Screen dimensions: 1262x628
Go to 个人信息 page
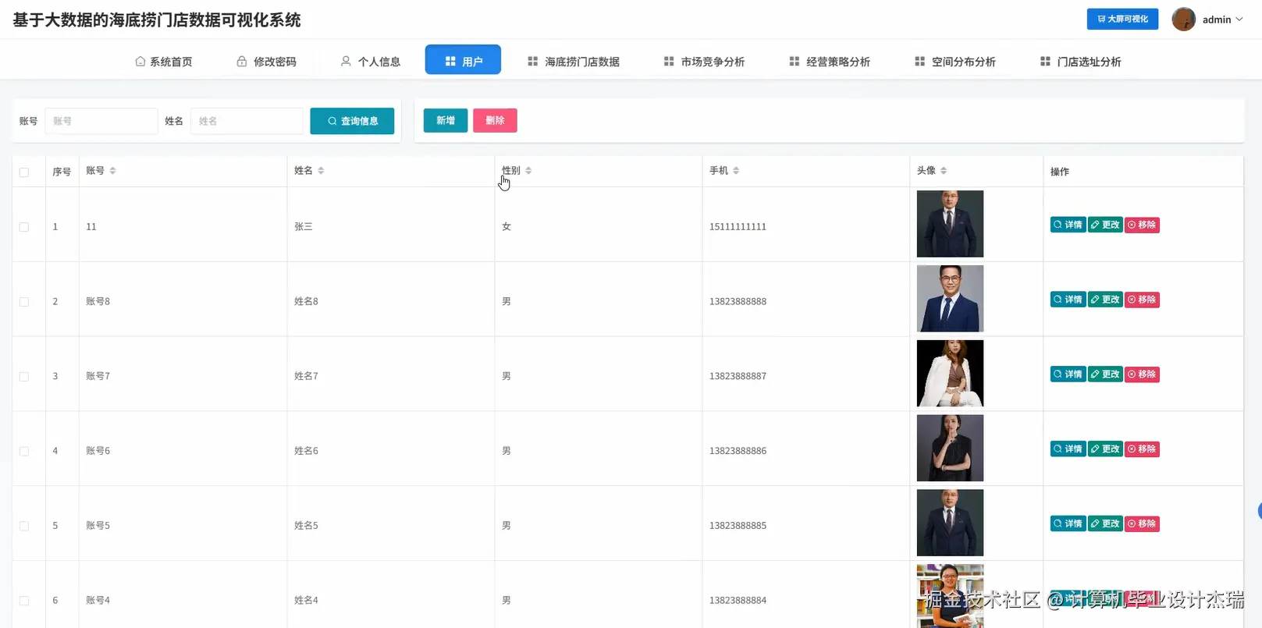[x=371, y=62]
